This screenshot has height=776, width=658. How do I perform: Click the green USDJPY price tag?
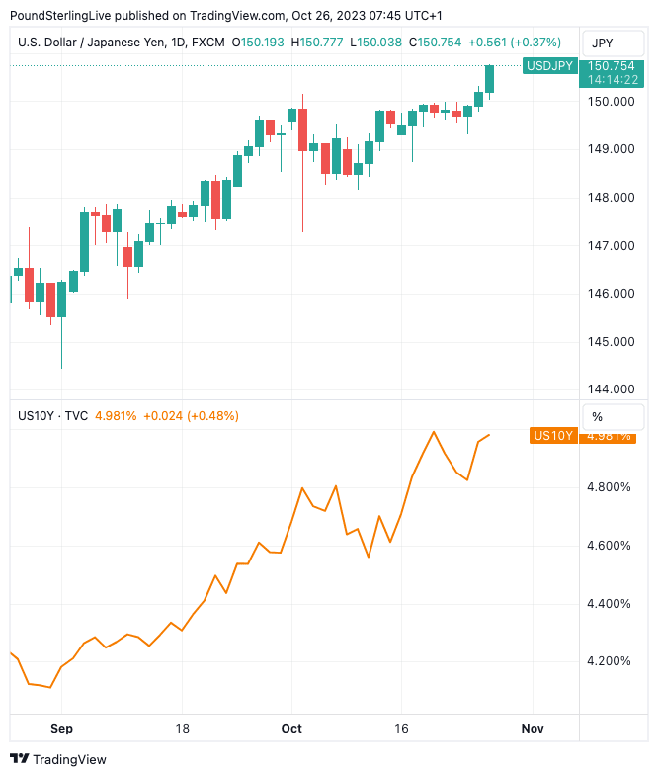(x=550, y=66)
